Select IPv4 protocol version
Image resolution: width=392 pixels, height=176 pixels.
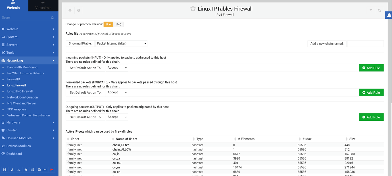click(109, 24)
